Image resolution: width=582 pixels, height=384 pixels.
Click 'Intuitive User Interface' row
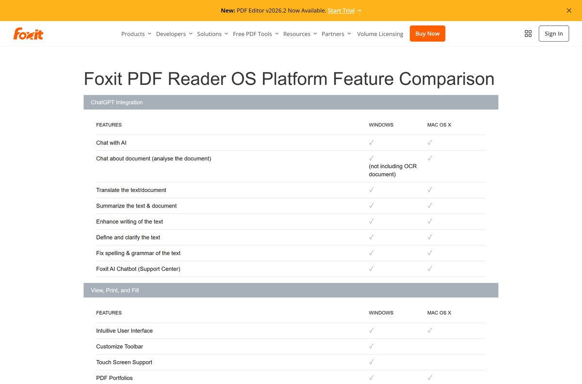click(x=124, y=331)
